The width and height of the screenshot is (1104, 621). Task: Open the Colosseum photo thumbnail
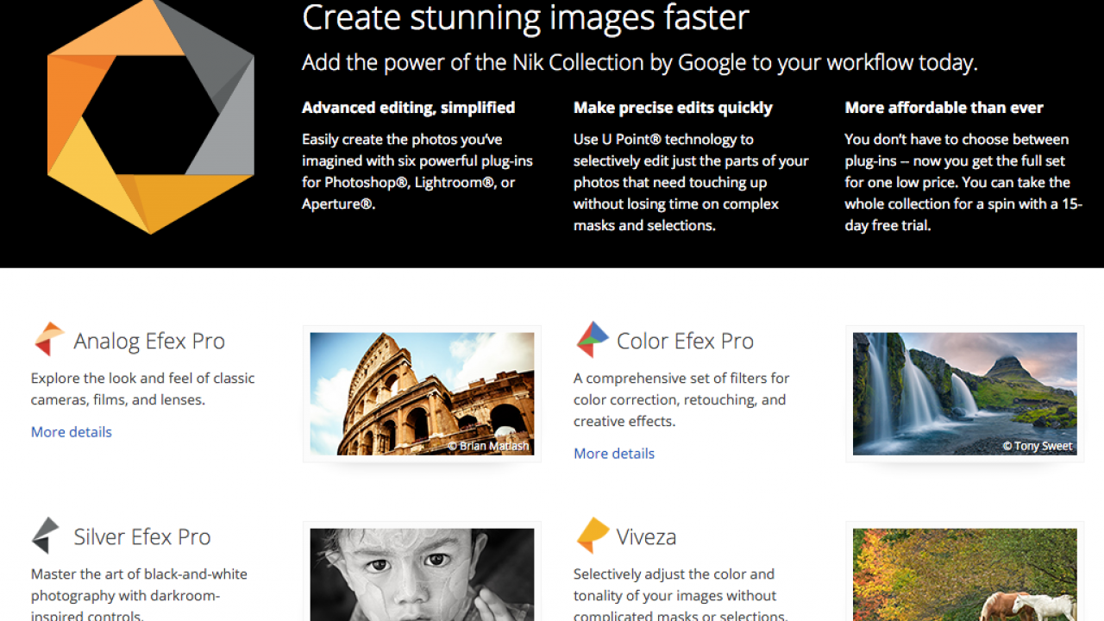pyautogui.click(x=422, y=393)
